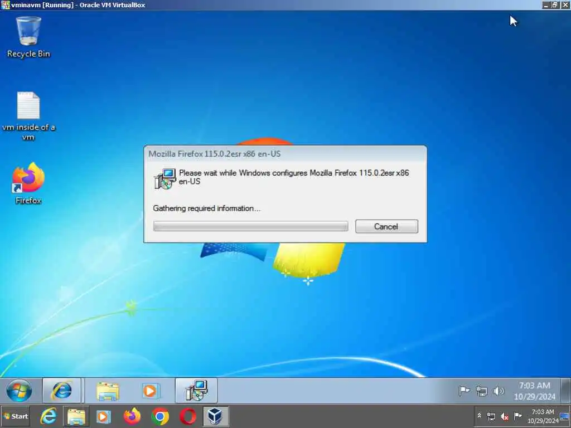571x428 pixels.
Task: Open Action Center flag in host tray
Action: 517,416
